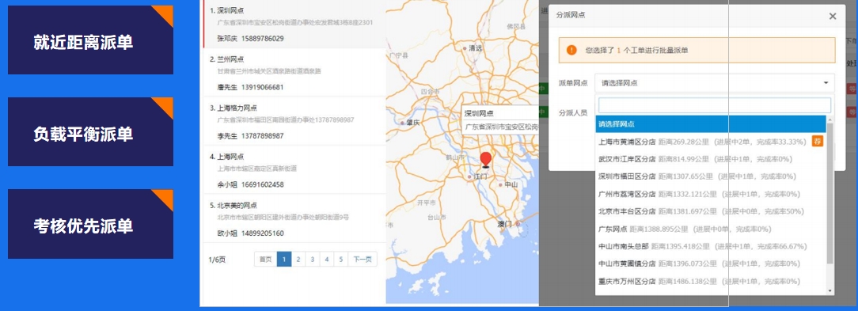The image size is (858, 311).
Task: Choose 中山市黄圃镇分店 option
Action: click(x=711, y=264)
